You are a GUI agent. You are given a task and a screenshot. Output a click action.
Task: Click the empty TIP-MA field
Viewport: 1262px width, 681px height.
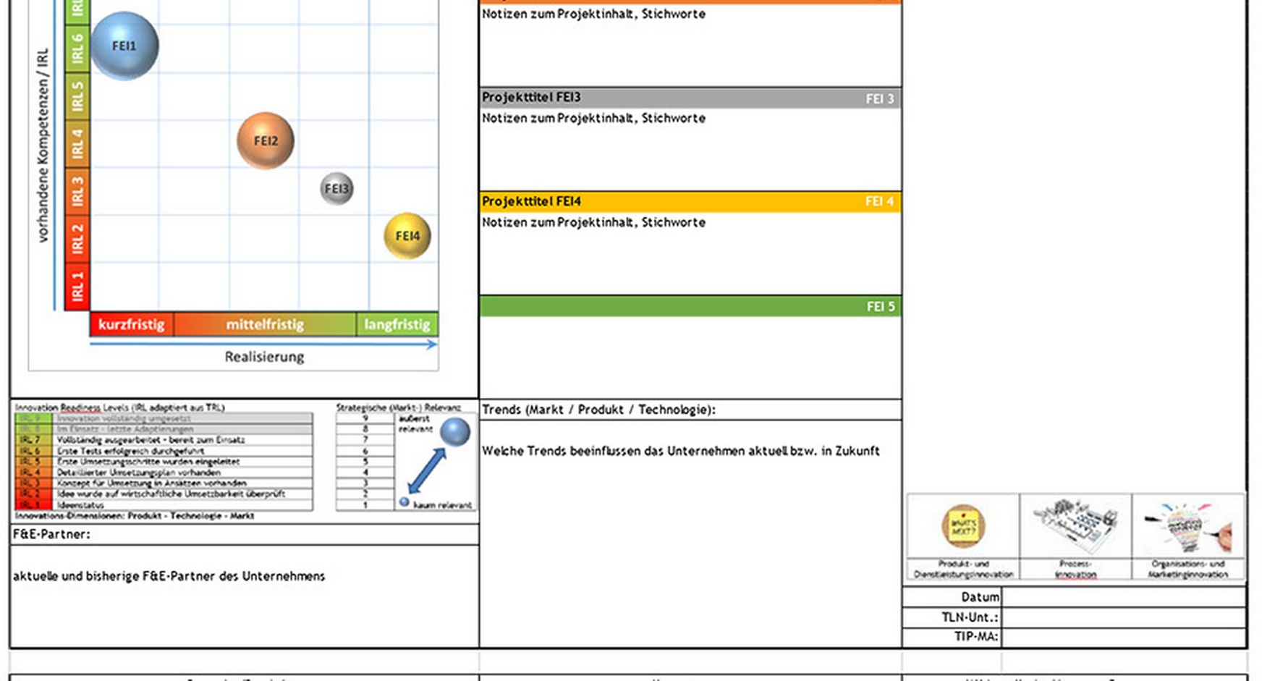pos(1123,637)
